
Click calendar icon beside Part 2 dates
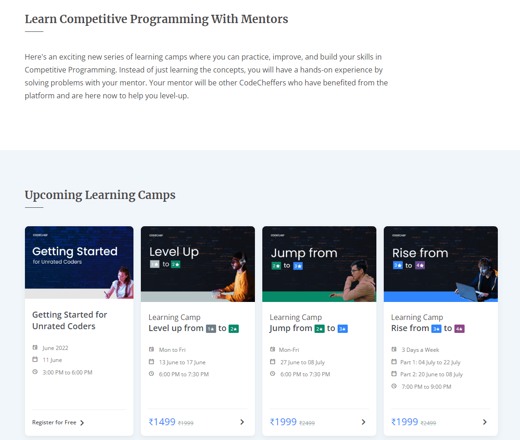coord(394,374)
